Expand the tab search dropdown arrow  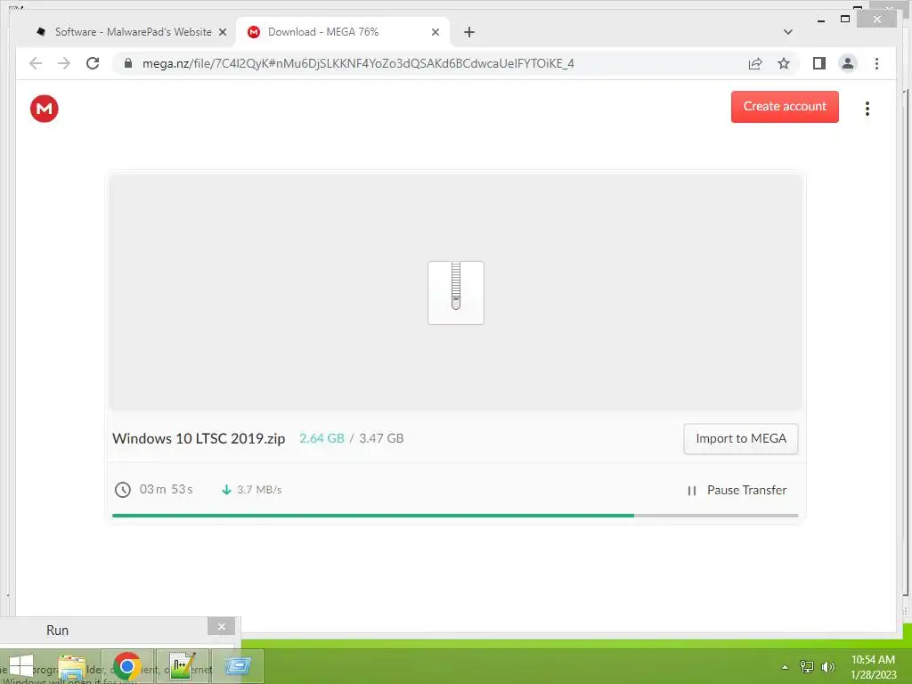pyautogui.click(x=787, y=32)
